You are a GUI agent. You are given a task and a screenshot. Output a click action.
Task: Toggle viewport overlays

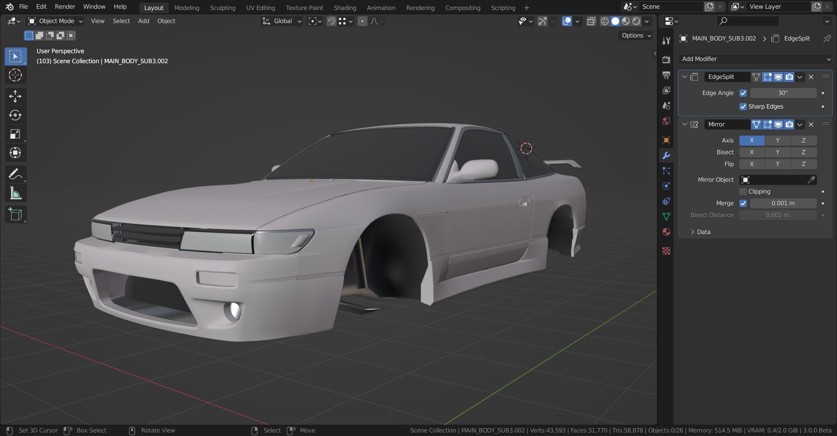pos(567,21)
